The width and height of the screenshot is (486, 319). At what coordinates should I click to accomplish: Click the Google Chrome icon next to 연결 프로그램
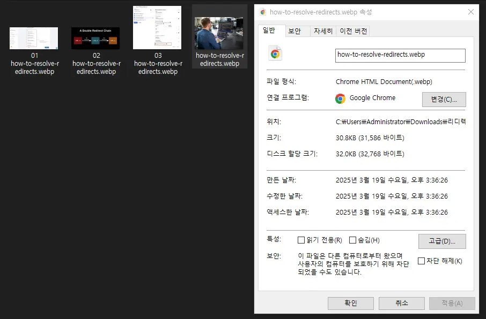[341, 98]
